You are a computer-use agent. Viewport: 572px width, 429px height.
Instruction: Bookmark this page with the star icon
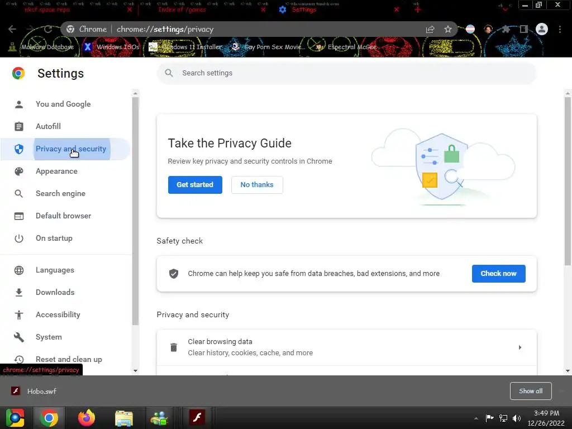coord(448,29)
